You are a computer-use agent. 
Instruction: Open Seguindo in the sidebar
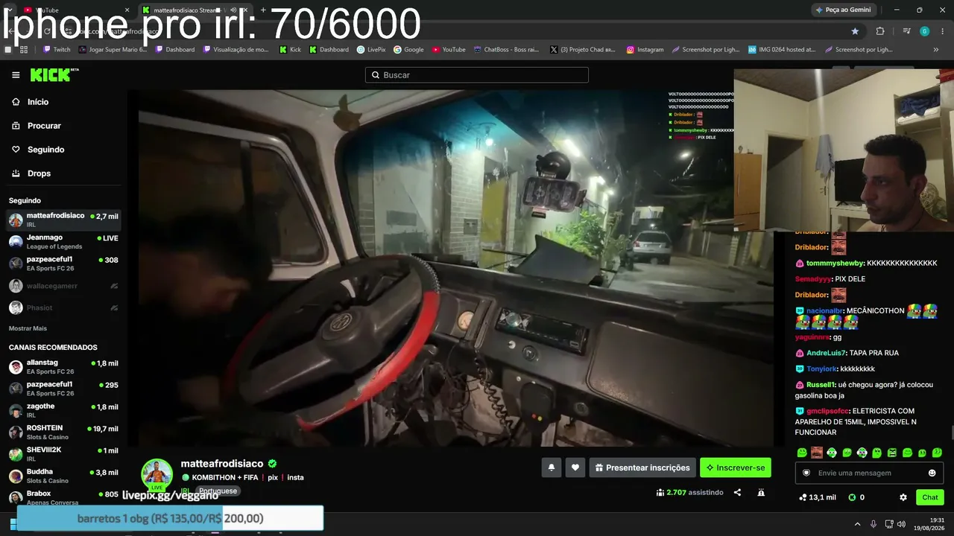39,150
